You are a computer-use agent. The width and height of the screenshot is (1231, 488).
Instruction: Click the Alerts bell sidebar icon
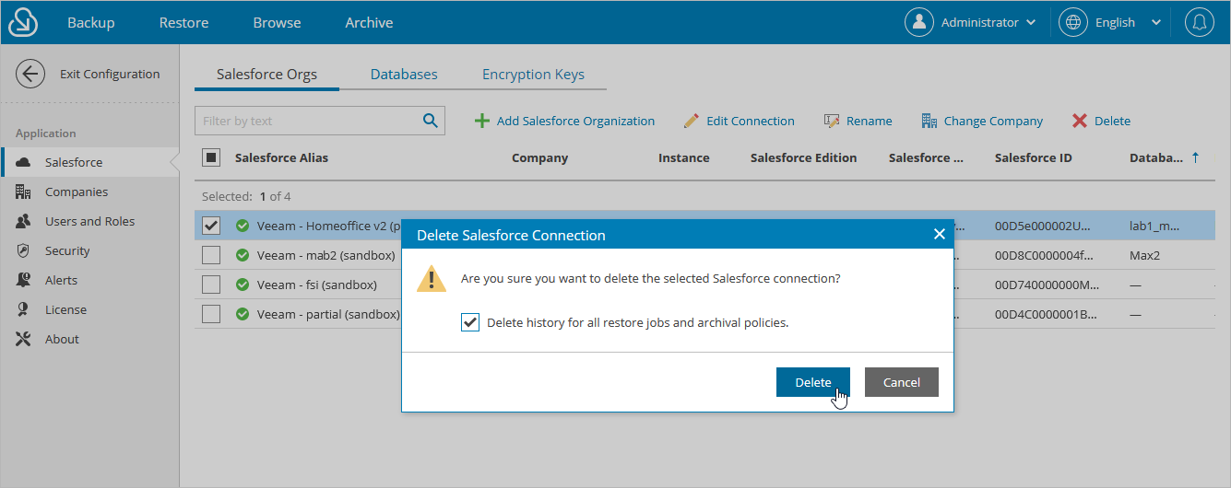(24, 280)
